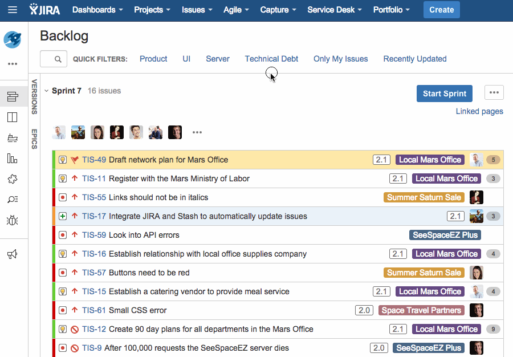Click SeeSpaceEZ Plus epic label on TIS-59
Image resolution: width=513 pixels, height=357 pixels.
point(445,236)
